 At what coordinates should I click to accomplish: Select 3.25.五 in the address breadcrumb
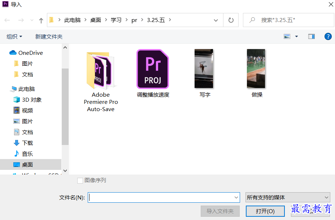[156, 20]
